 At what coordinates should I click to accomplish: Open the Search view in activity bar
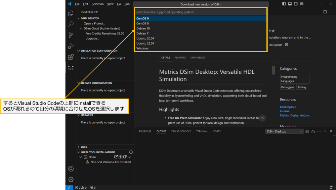[x=71, y=24]
